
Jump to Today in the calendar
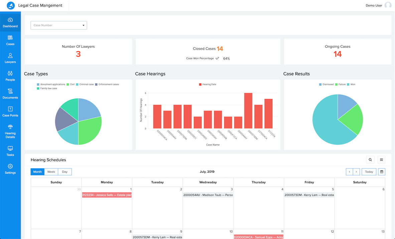(x=369, y=172)
